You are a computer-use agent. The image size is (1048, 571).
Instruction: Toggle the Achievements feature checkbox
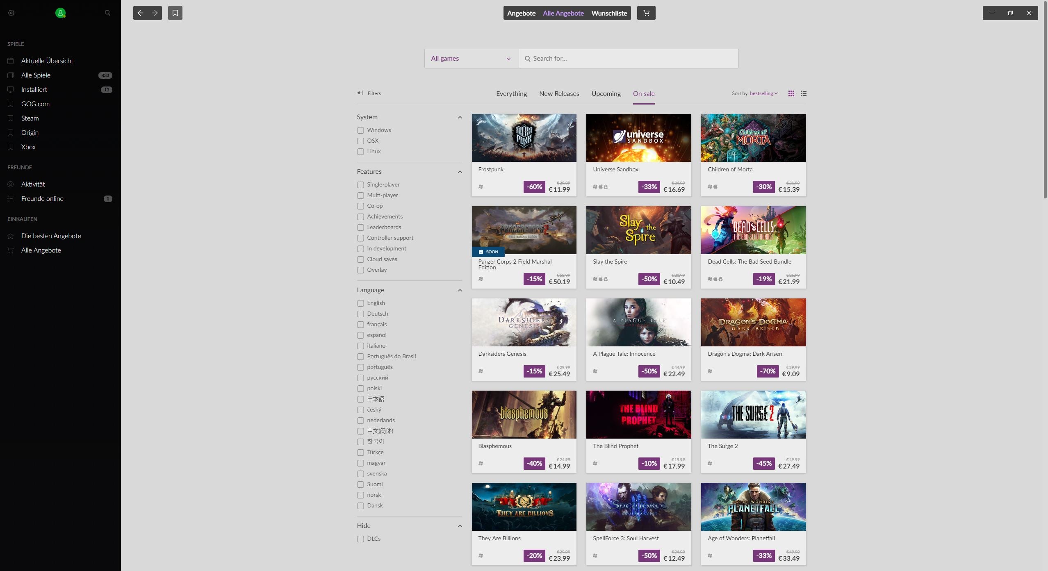(x=360, y=217)
